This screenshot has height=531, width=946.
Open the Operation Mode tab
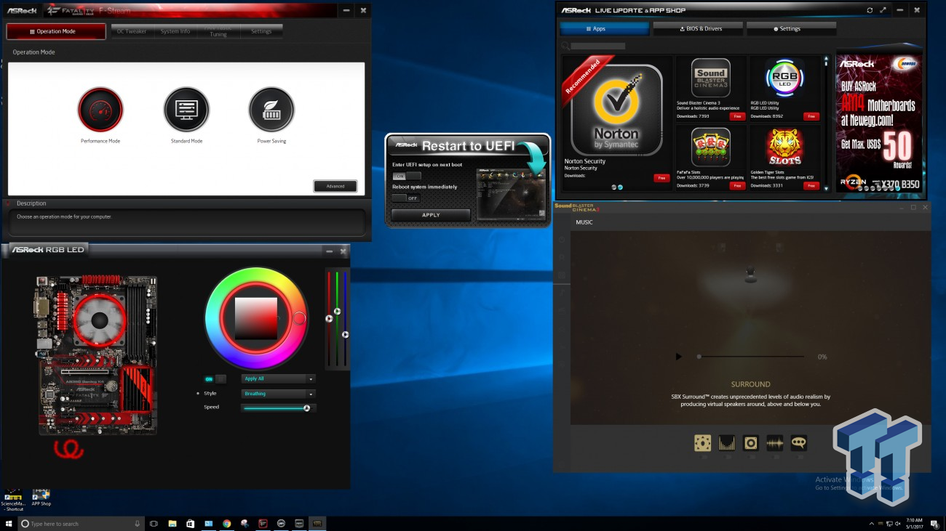pyautogui.click(x=56, y=31)
